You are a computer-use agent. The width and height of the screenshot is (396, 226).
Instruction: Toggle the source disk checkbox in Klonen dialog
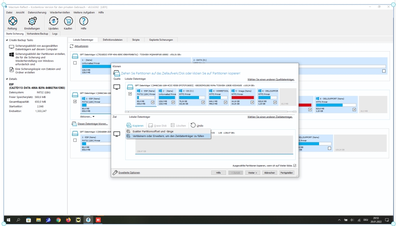point(130,94)
